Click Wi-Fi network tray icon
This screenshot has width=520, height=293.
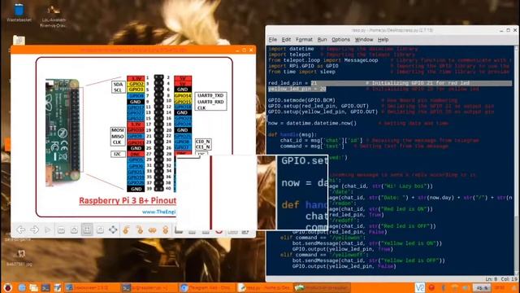tap(455, 287)
